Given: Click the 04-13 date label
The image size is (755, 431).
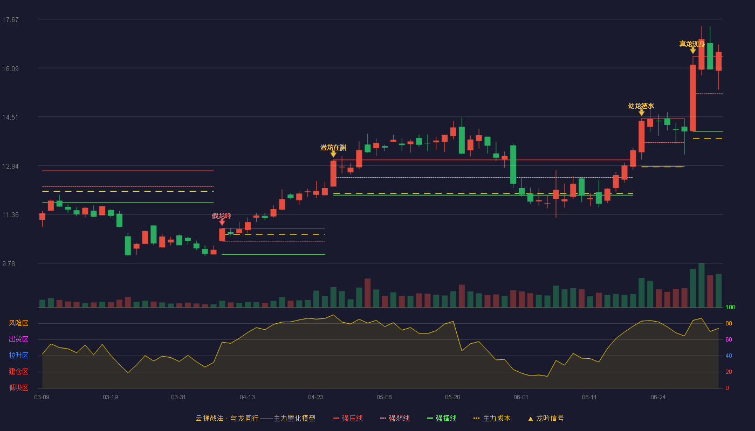Looking at the screenshot, I should click(x=247, y=397).
